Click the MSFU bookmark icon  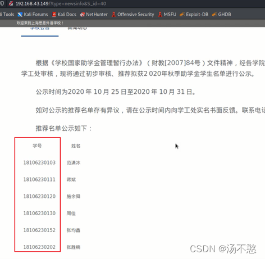tap(160, 15)
